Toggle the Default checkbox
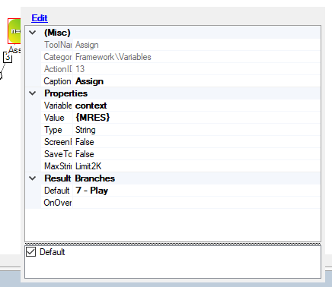The image size is (332, 287). point(31,252)
